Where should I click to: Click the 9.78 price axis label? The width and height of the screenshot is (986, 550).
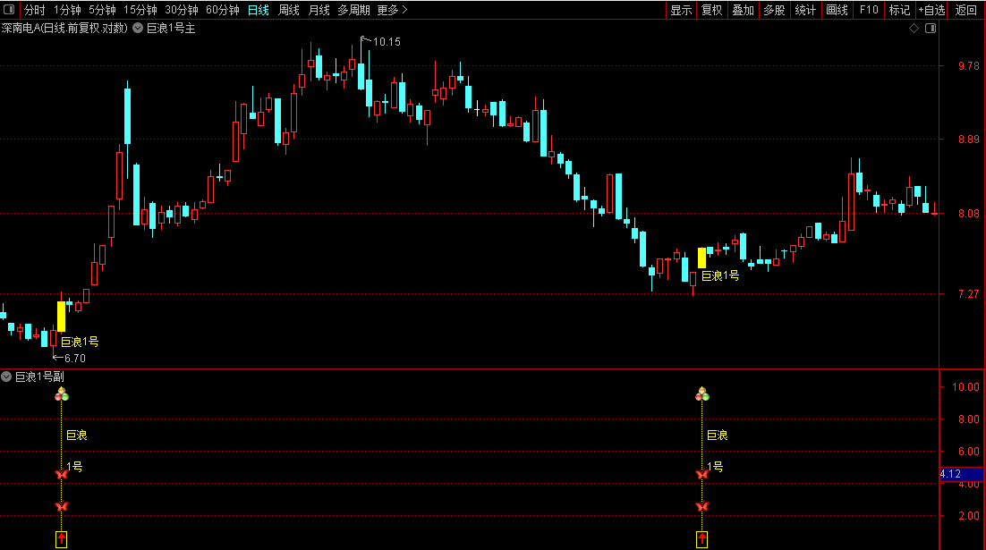pos(968,66)
